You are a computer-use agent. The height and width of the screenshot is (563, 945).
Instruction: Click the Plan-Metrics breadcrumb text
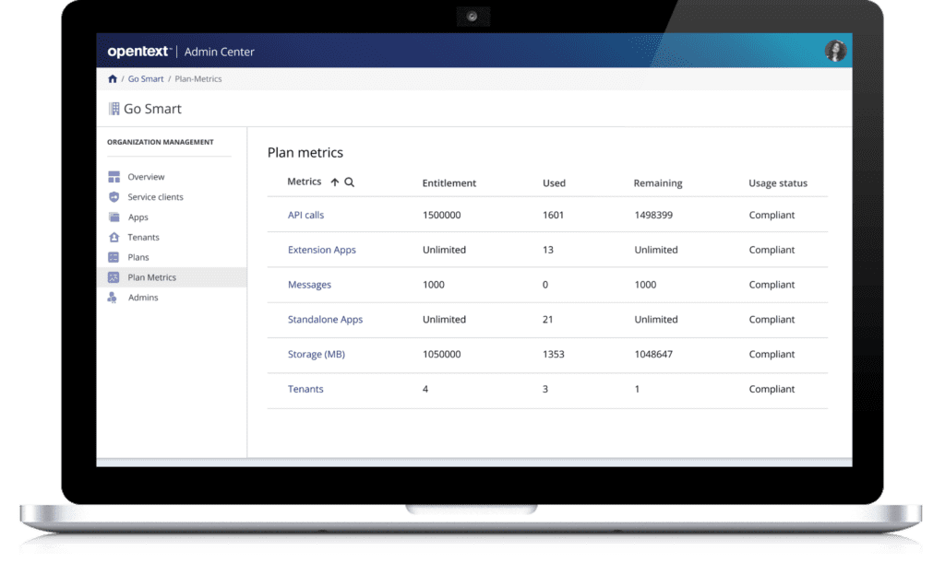198,79
